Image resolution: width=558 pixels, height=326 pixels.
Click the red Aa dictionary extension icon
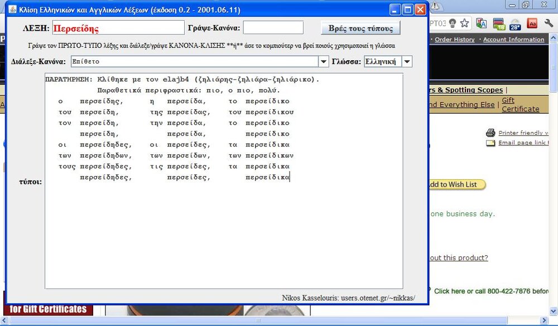pos(532,23)
